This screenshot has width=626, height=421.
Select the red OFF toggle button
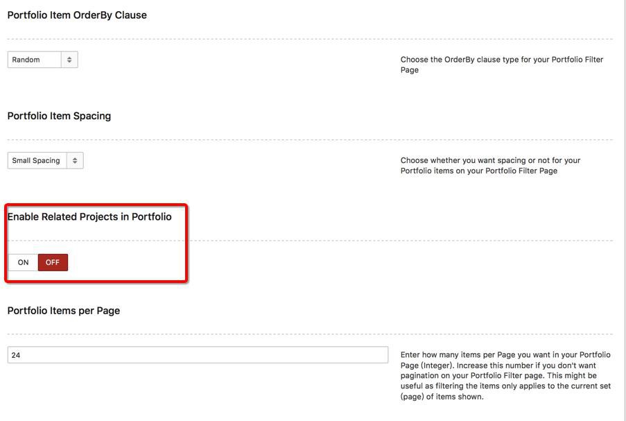(x=53, y=262)
